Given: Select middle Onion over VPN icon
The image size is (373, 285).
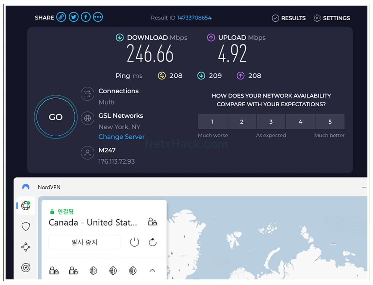Looking at the screenshot, I should click(x=113, y=270).
